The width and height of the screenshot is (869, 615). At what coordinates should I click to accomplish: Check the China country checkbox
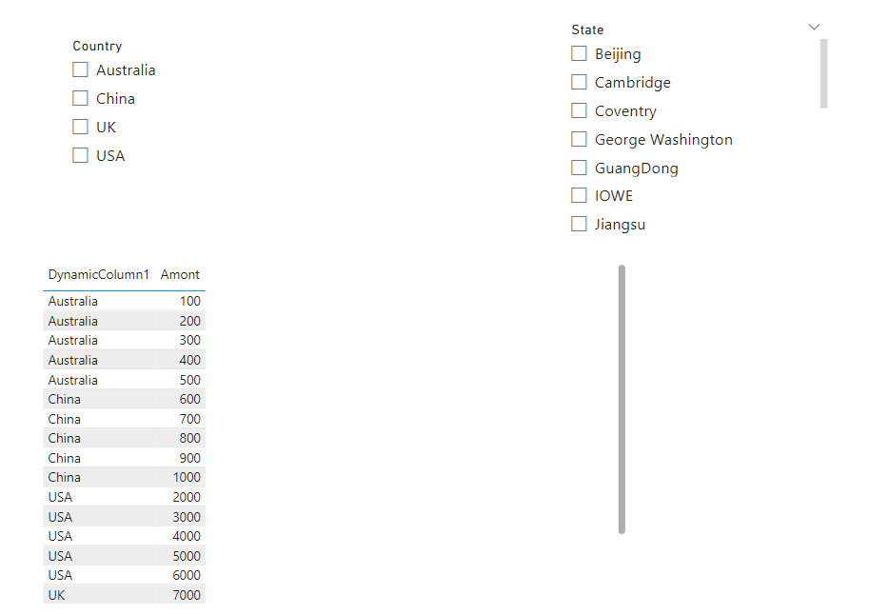click(x=80, y=98)
